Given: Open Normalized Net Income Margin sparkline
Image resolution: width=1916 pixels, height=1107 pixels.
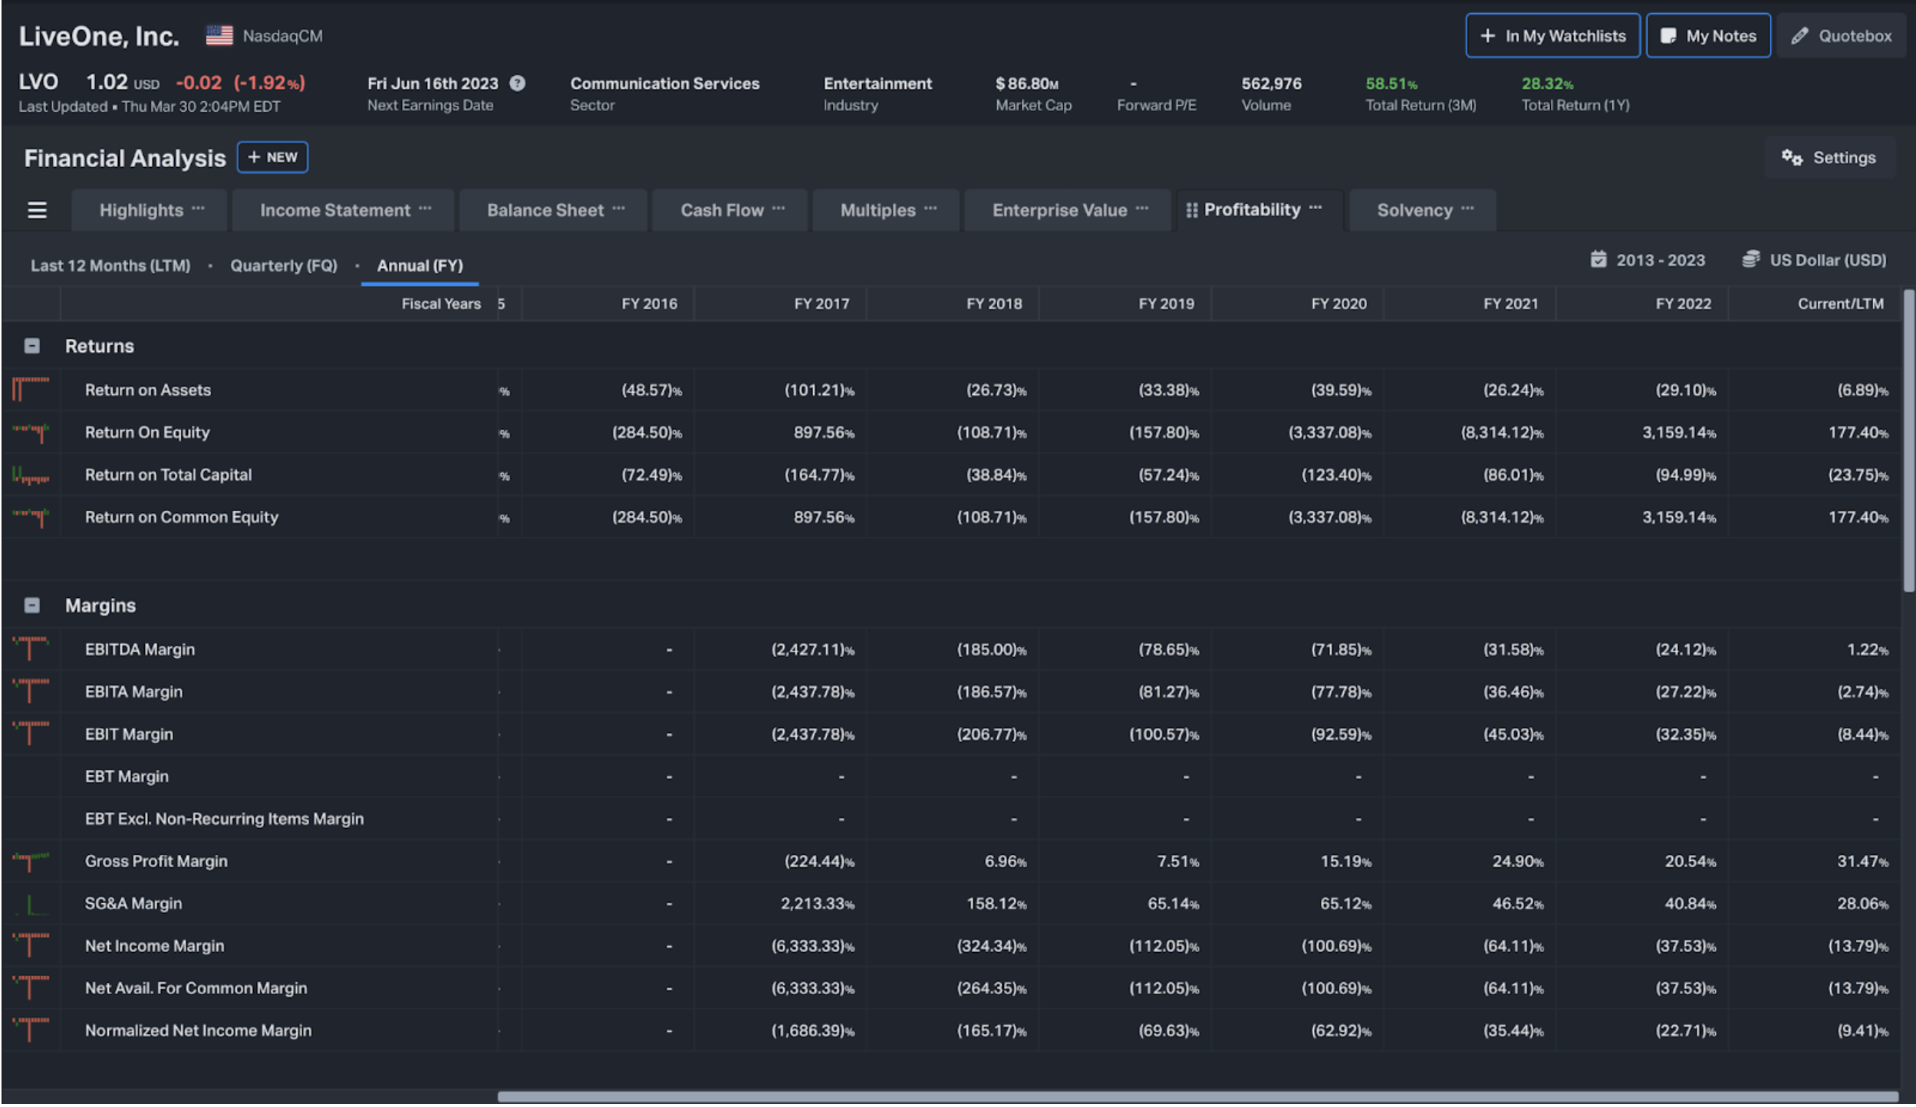Looking at the screenshot, I should tap(31, 1030).
